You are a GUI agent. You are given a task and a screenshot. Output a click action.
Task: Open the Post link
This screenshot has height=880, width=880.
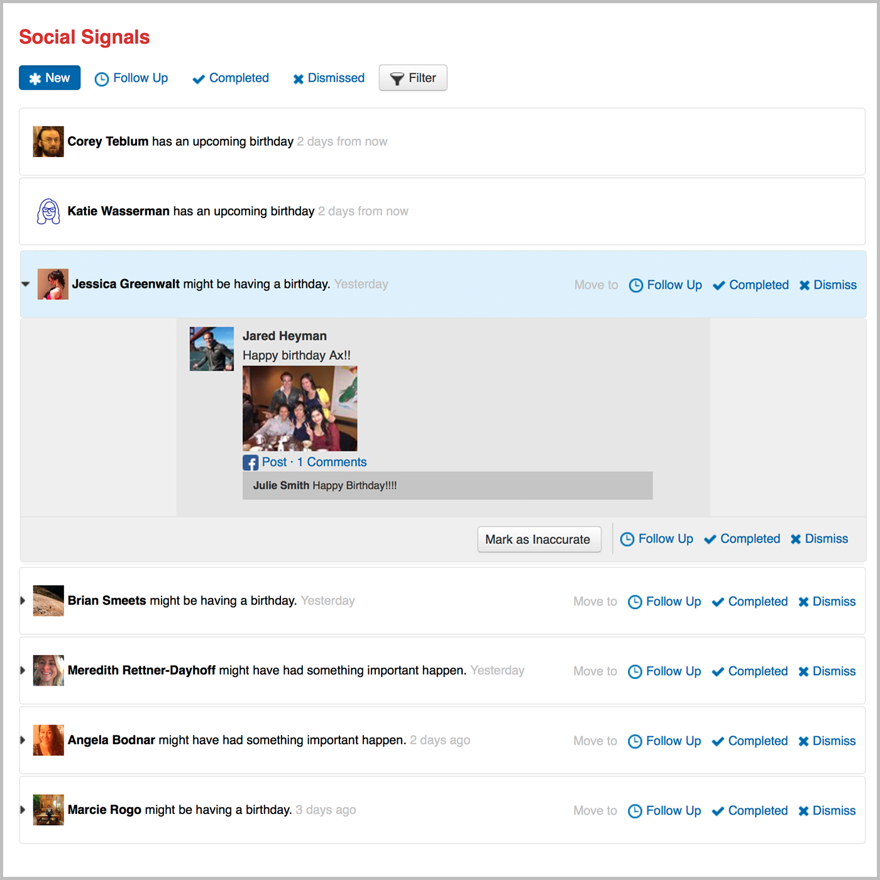click(x=274, y=462)
